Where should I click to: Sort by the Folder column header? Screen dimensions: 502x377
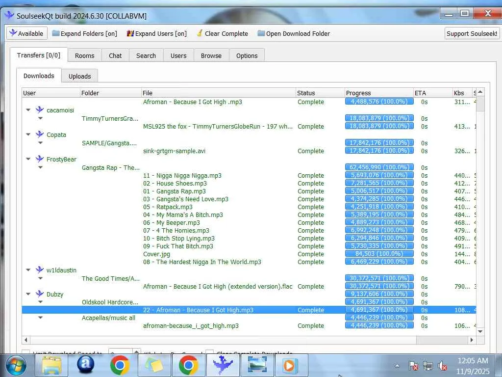tap(110, 93)
